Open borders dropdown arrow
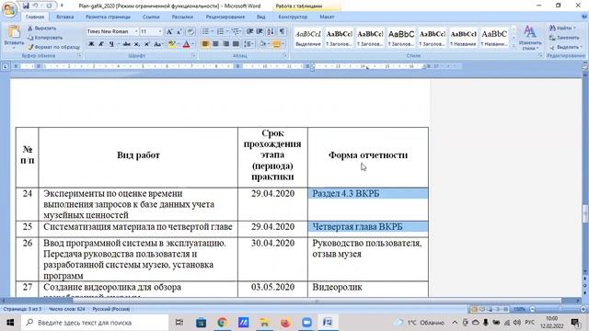Image resolution: width=589 pixels, height=331 pixels. [x=283, y=44]
